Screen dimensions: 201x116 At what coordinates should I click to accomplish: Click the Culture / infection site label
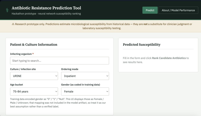23,69
